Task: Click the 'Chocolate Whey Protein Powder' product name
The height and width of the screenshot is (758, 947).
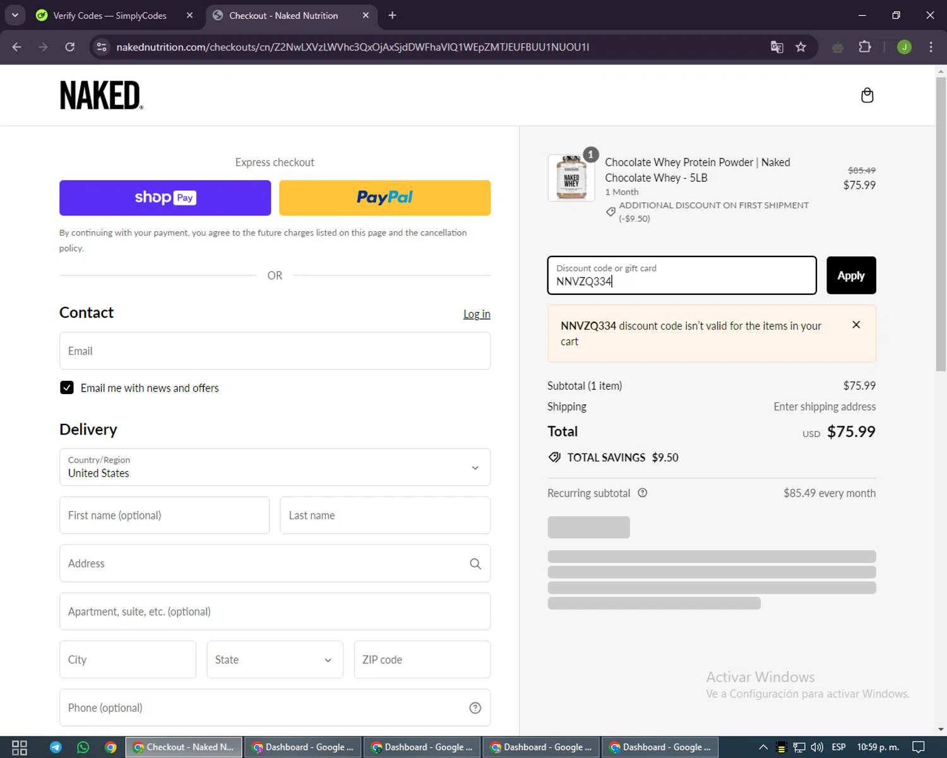Action: (x=698, y=170)
